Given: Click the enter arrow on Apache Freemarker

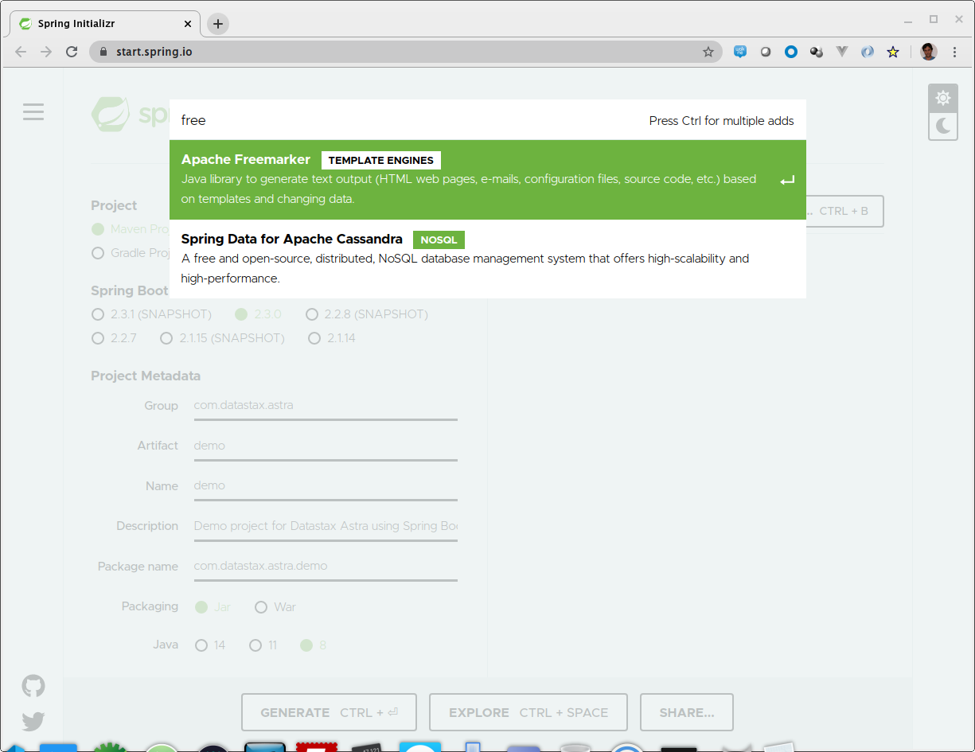Looking at the screenshot, I should pyautogui.click(x=787, y=181).
